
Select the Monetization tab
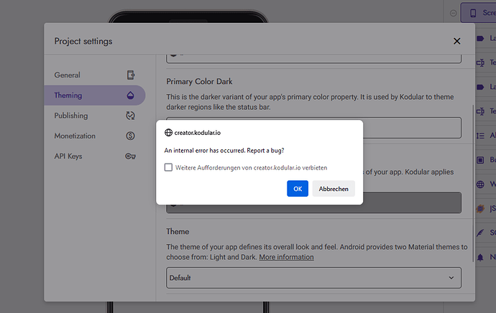(x=74, y=136)
